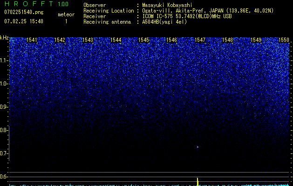Click the 1549 time marker
Image resolution: width=293 pixels, height=186 pixels.
256,40
